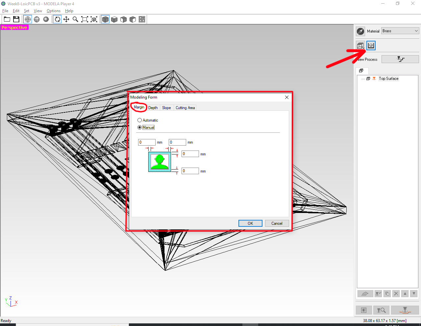Viewport: 421px width, 326px height.
Task: Switch to the Slope tab
Action: [x=166, y=108]
